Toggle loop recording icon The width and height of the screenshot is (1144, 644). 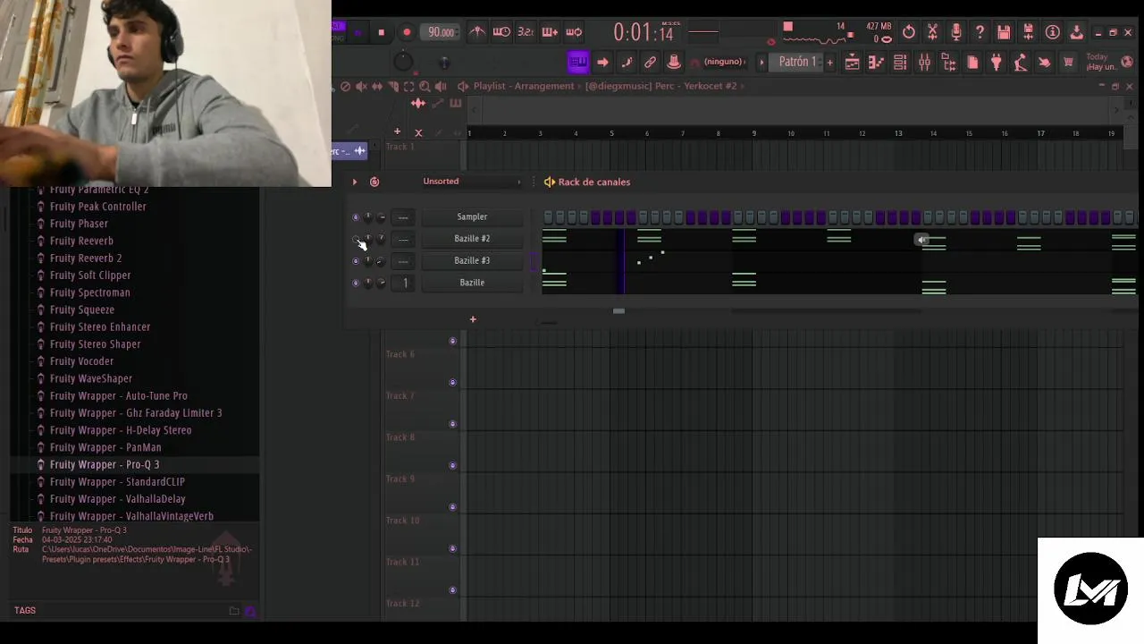[x=574, y=32]
